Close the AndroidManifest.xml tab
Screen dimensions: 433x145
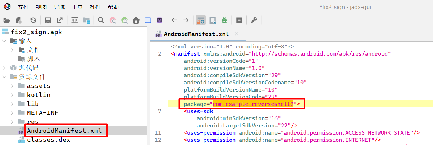click(x=236, y=34)
